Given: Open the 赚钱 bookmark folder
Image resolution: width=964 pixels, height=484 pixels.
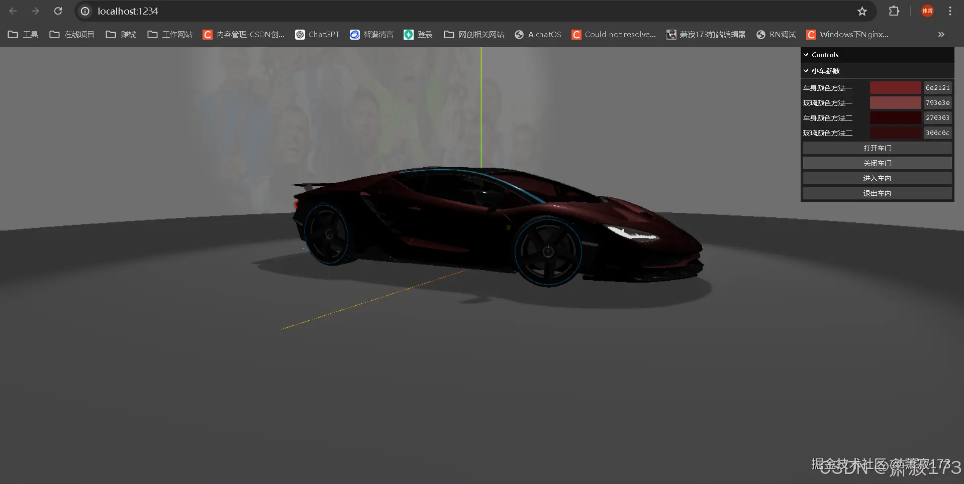Looking at the screenshot, I should (121, 35).
